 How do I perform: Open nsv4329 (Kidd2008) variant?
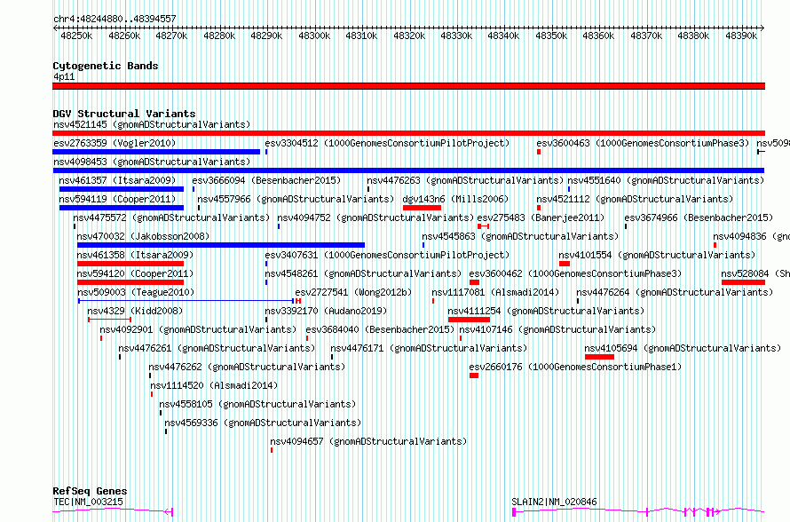click(135, 311)
